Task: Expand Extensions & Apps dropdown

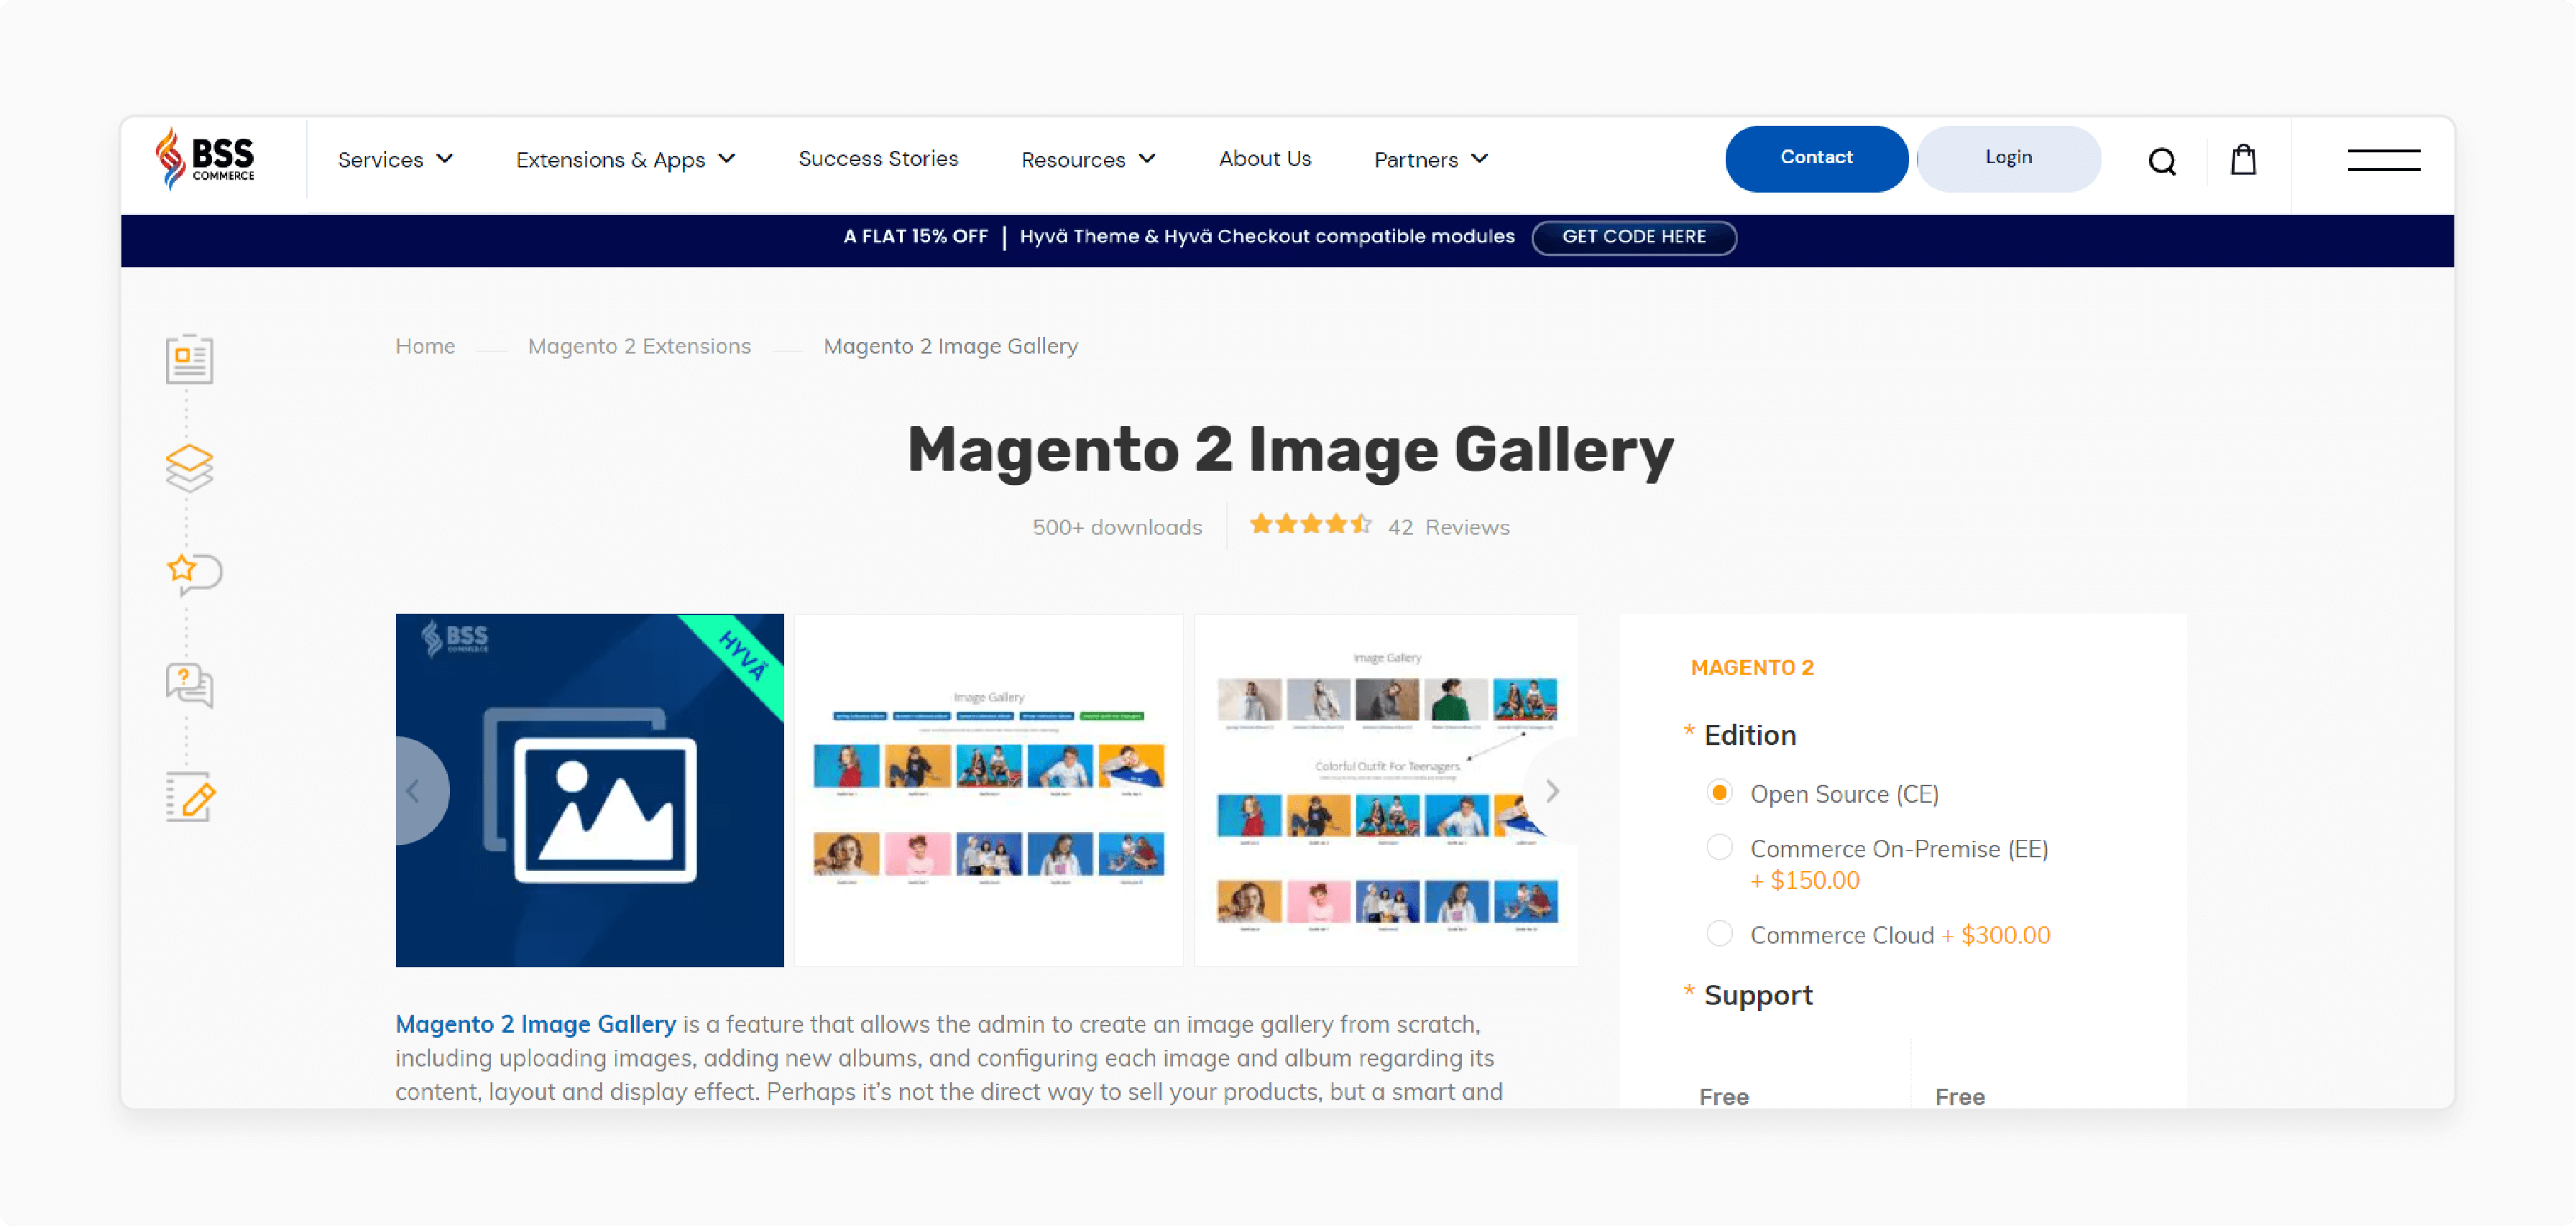Action: pos(625,160)
